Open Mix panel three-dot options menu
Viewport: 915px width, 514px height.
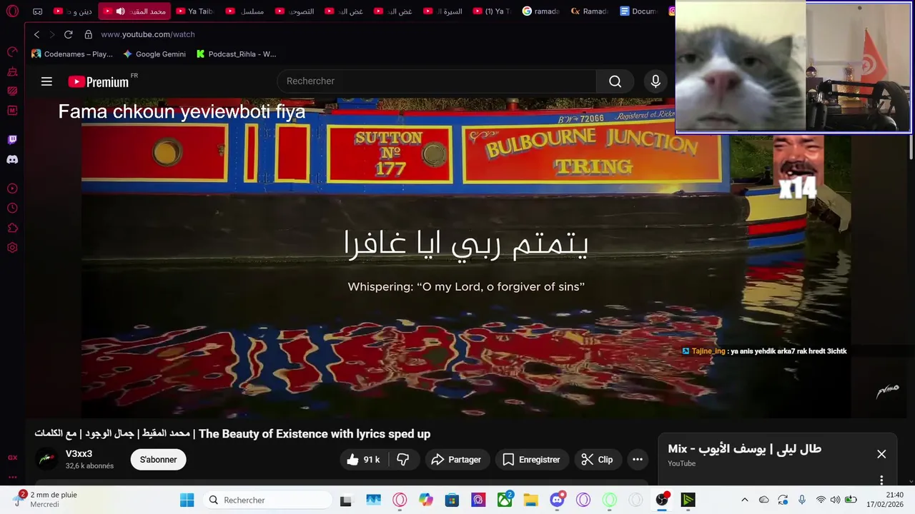coord(881,480)
